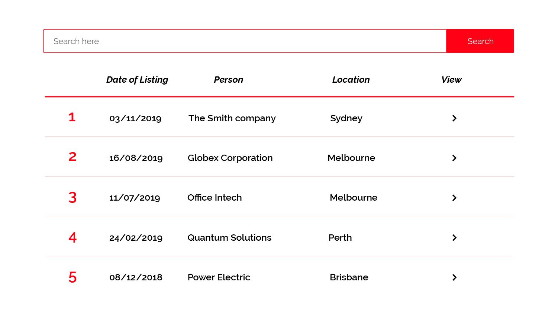
Task: Click the date 24/02/2019
Action: (136, 238)
